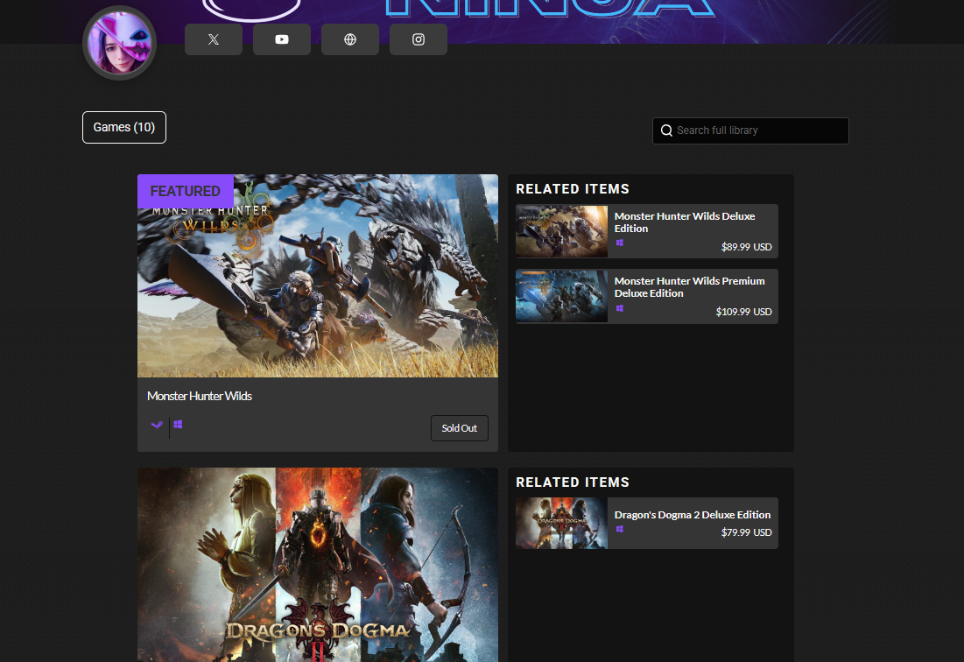
Task: Open the website globe link
Action: (x=350, y=39)
